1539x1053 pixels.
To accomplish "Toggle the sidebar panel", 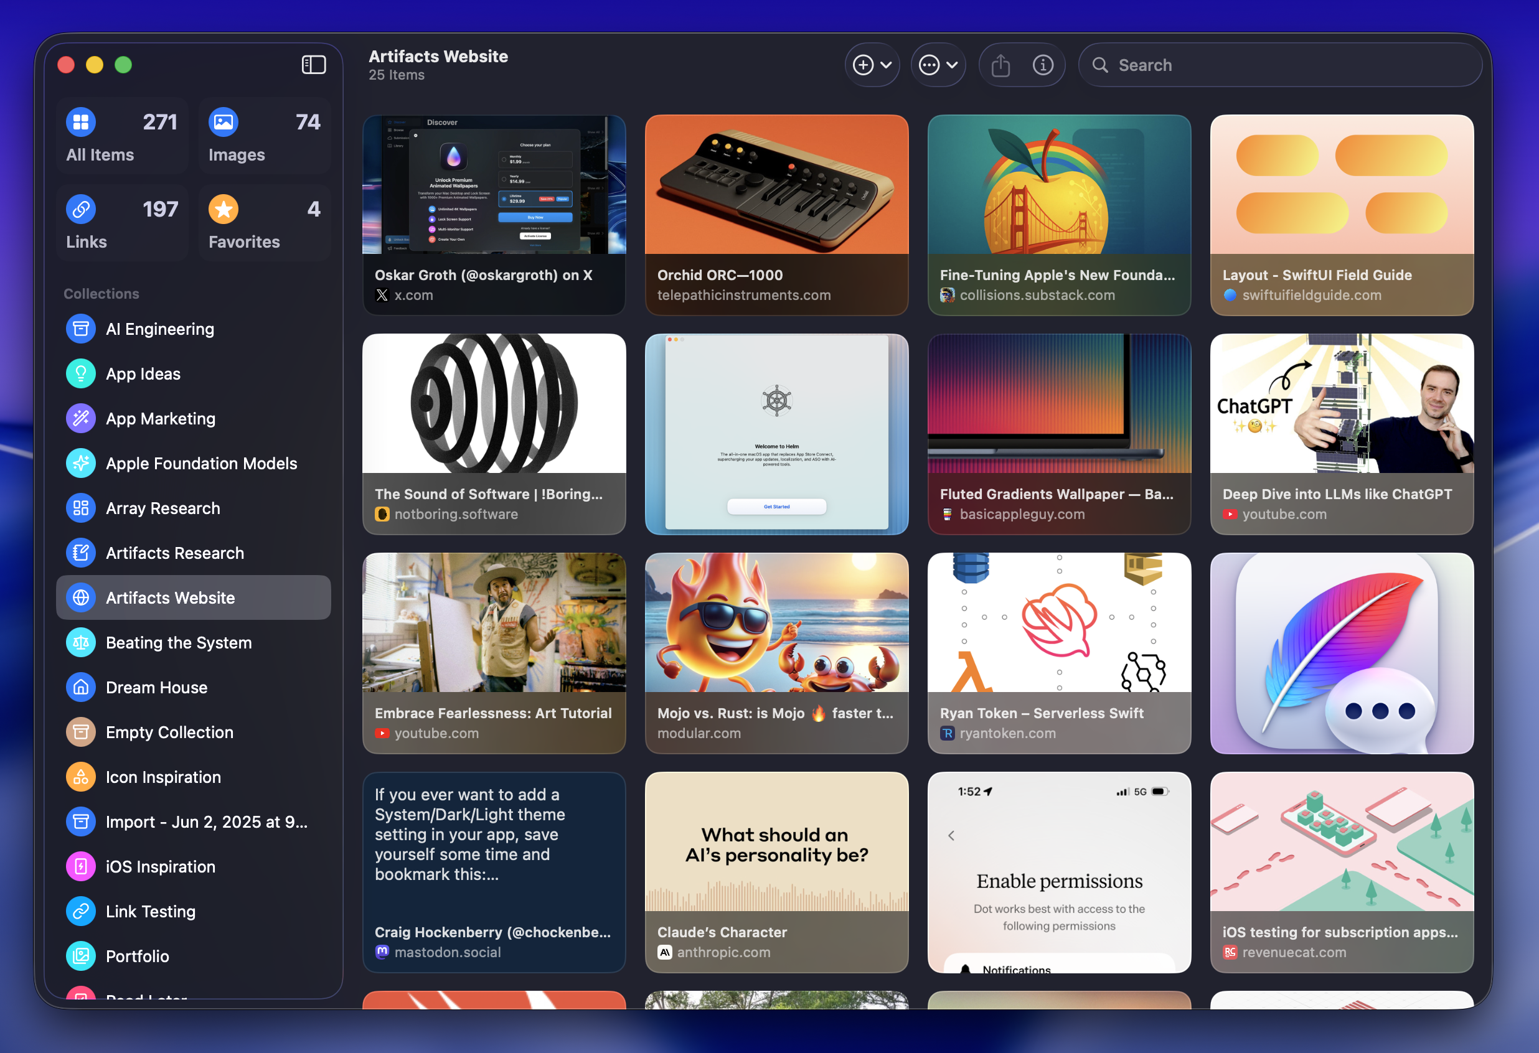I will (313, 64).
